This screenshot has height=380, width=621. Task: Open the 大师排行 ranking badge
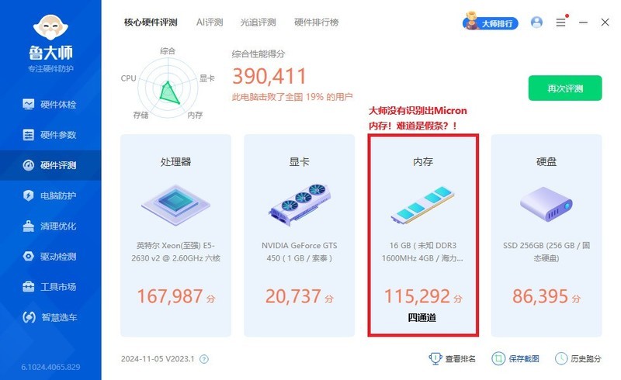click(x=491, y=22)
